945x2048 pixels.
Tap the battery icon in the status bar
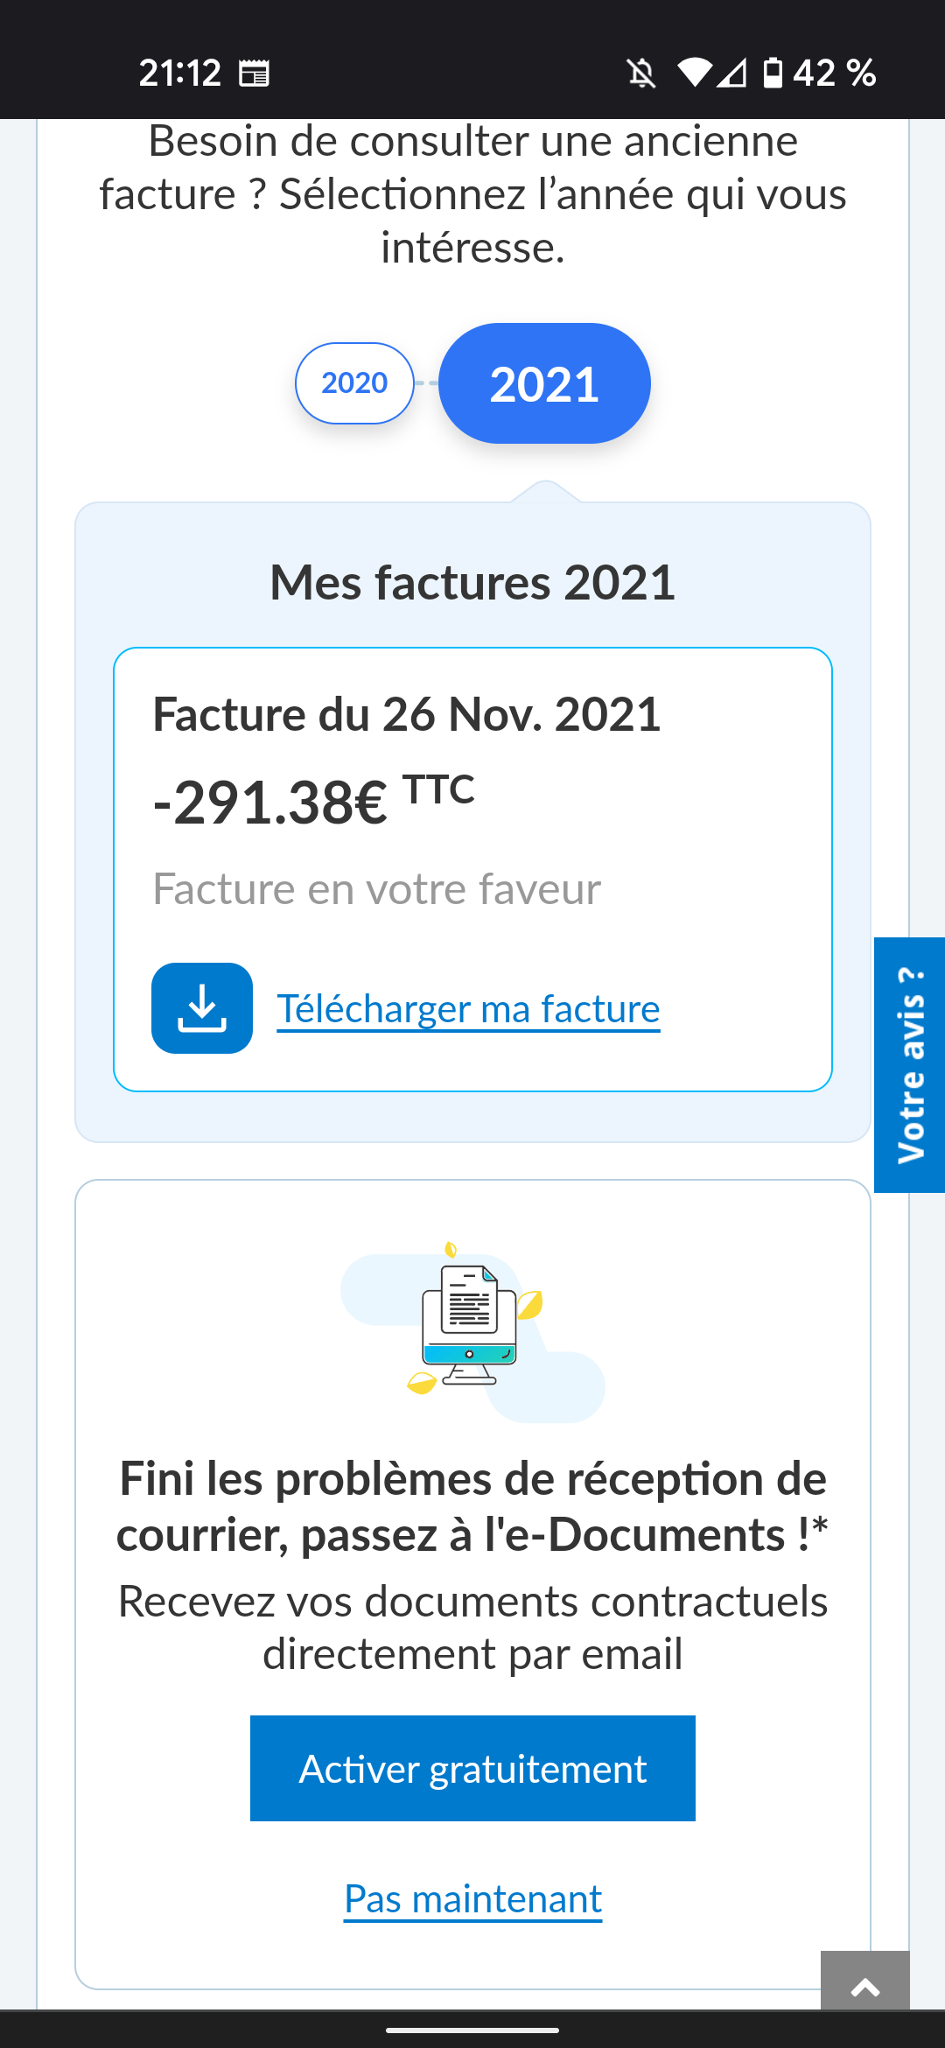pos(773,74)
